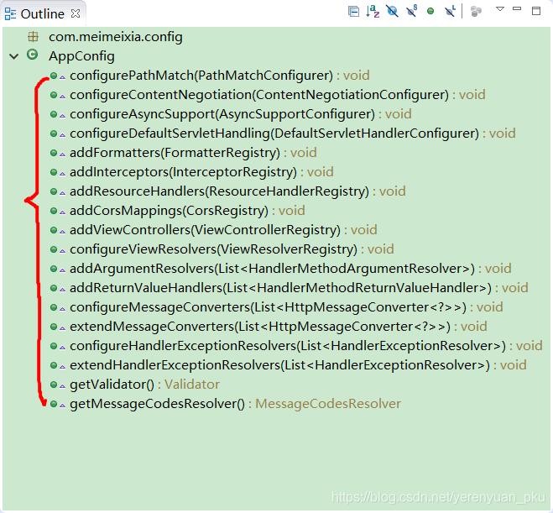This screenshot has width=553, height=513.
Task: Click the Collapse All toolbar icon
Action: 353,11
